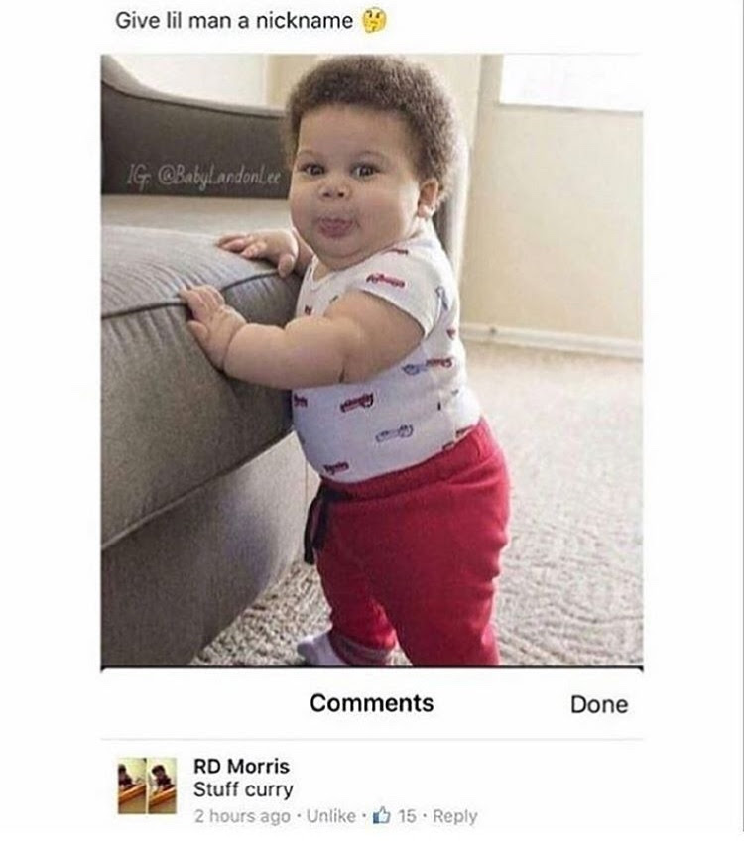The image size is (744, 847).
Task: Click the Give lil man a nickname caption
Action: 234,21
